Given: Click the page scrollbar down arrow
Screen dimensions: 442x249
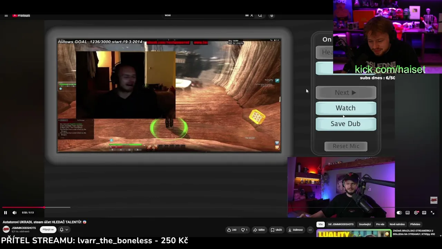Looking at the screenshot, I should pyautogui.click(x=440, y=235).
